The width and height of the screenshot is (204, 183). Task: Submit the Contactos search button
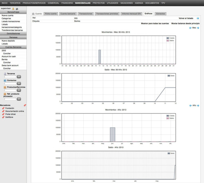19,83
